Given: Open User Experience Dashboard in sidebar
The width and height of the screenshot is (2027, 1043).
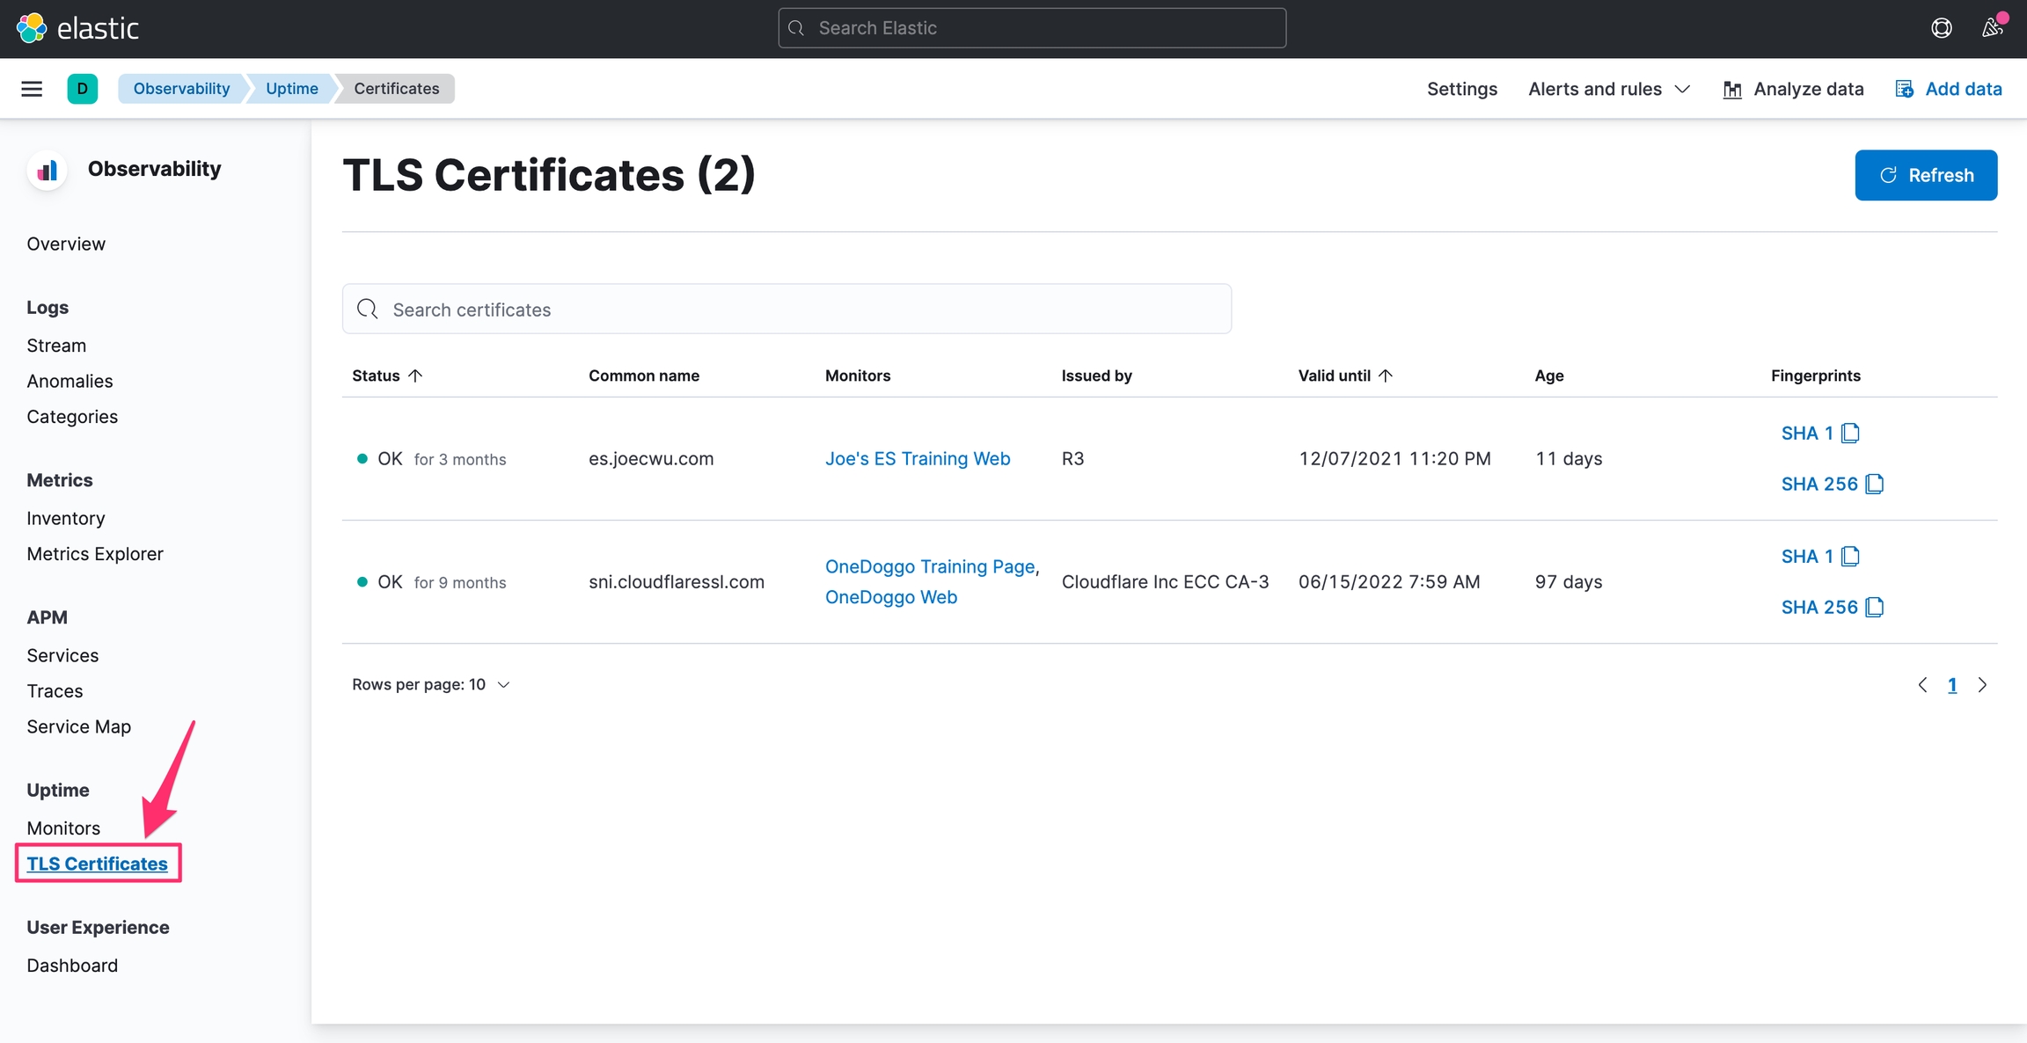Looking at the screenshot, I should point(72,966).
